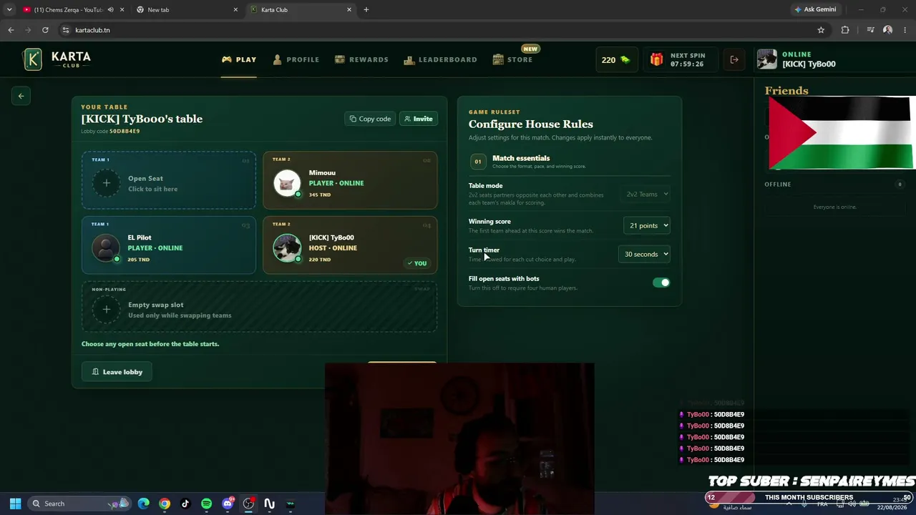Select the Mimouu player card

tap(350, 180)
